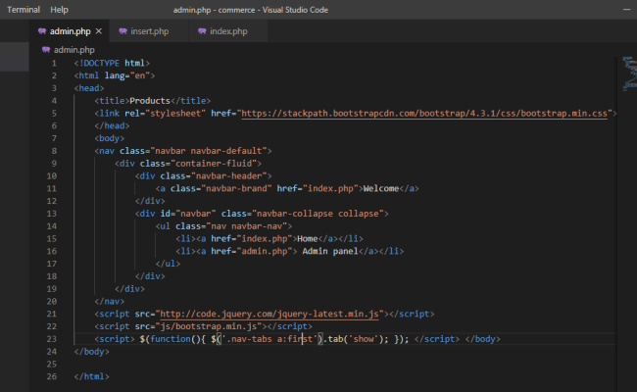Click the closing html tag on line 26

coord(91,376)
